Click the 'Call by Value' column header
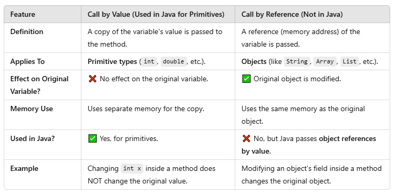Viewport: 397px width, 195px height. pos(156,14)
